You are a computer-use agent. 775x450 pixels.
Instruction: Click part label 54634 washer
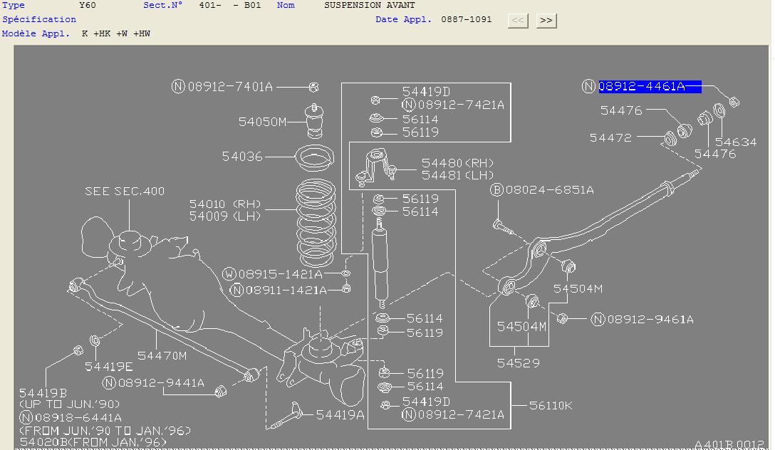[x=735, y=142]
